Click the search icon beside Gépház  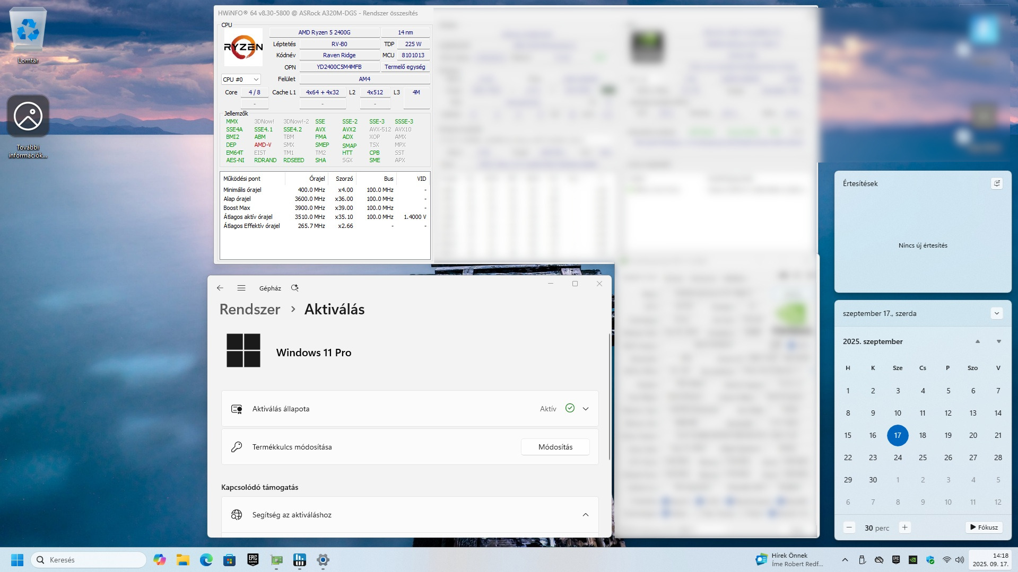pyautogui.click(x=295, y=288)
